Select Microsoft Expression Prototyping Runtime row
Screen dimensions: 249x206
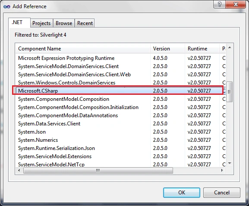click(121, 58)
